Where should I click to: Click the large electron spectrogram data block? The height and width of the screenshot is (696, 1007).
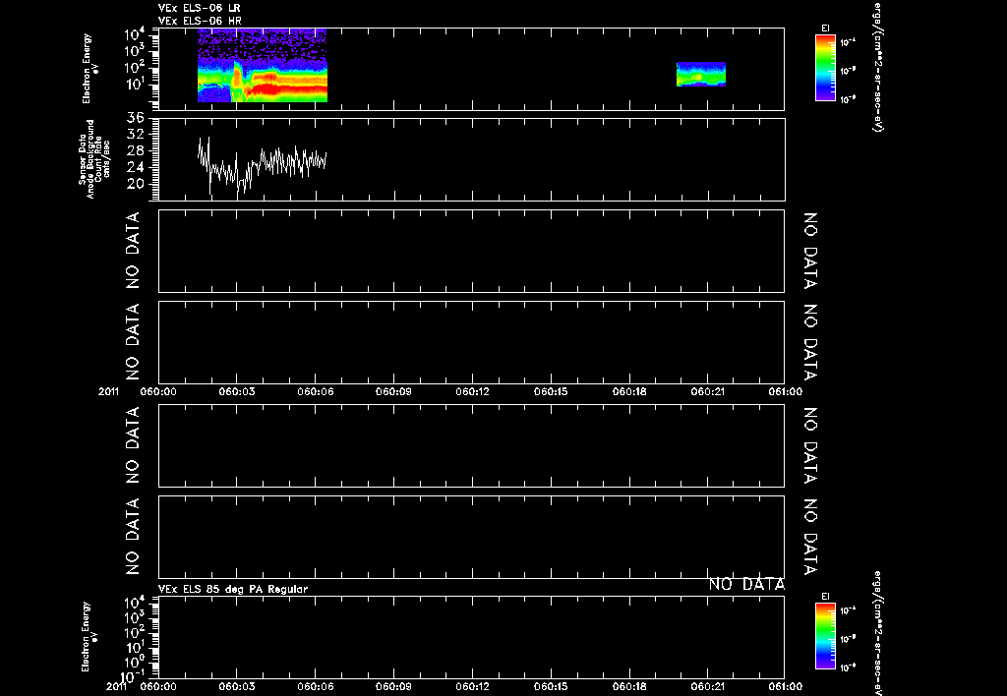(262, 65)
